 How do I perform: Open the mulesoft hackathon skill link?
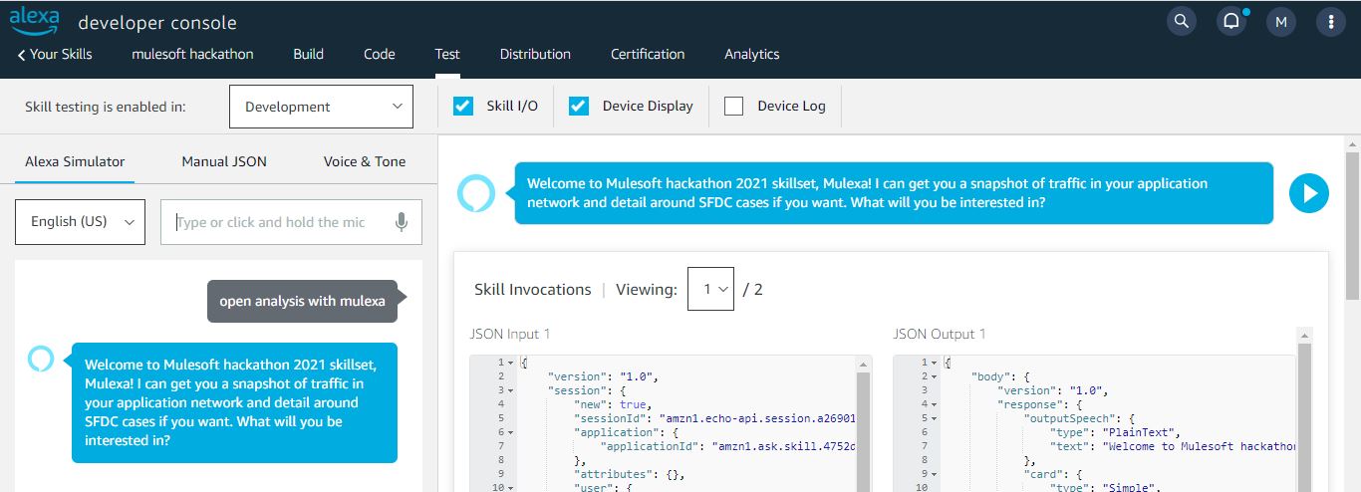point(192,54)
